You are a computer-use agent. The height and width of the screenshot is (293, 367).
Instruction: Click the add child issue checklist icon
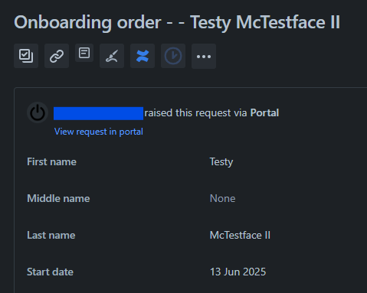pos(26,56)
